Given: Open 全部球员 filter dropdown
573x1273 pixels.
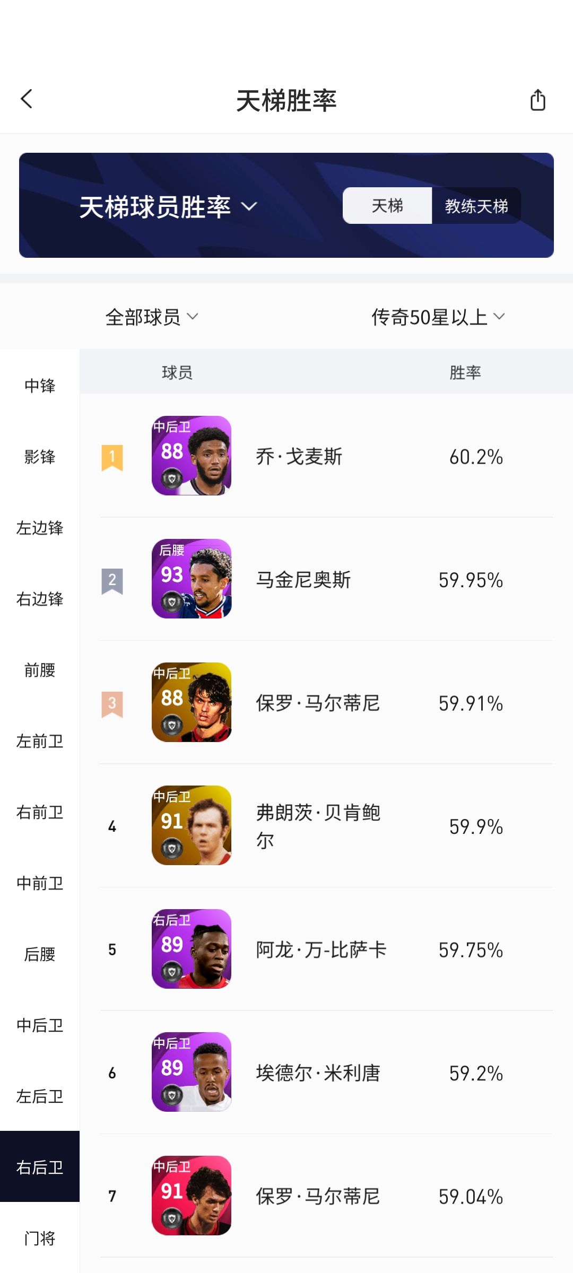Looking at the screenshot, I should click(152, 317).
